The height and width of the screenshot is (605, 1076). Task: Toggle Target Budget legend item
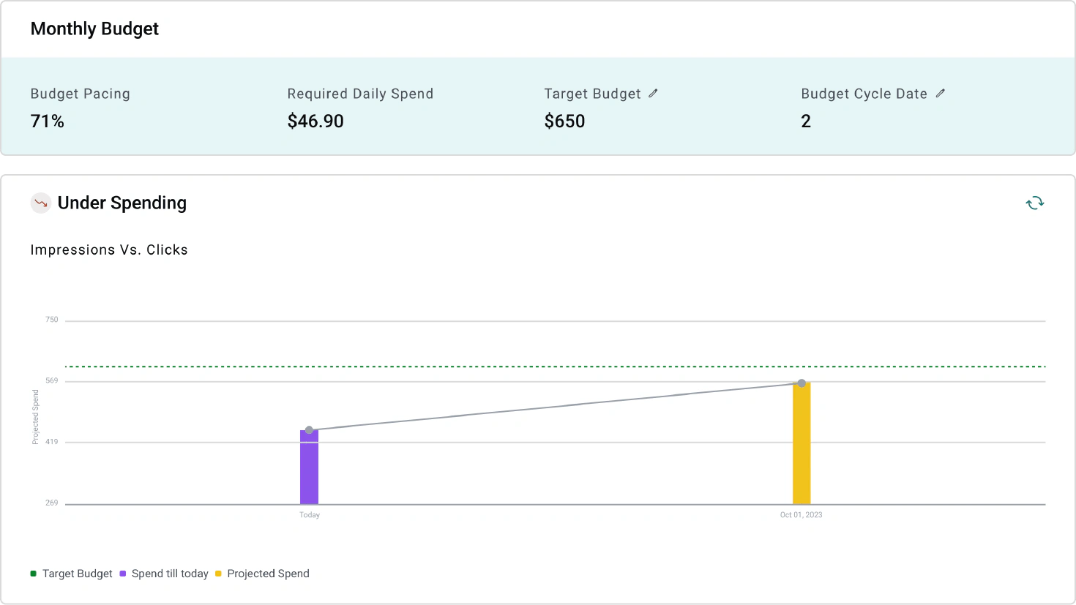(72, 574)
